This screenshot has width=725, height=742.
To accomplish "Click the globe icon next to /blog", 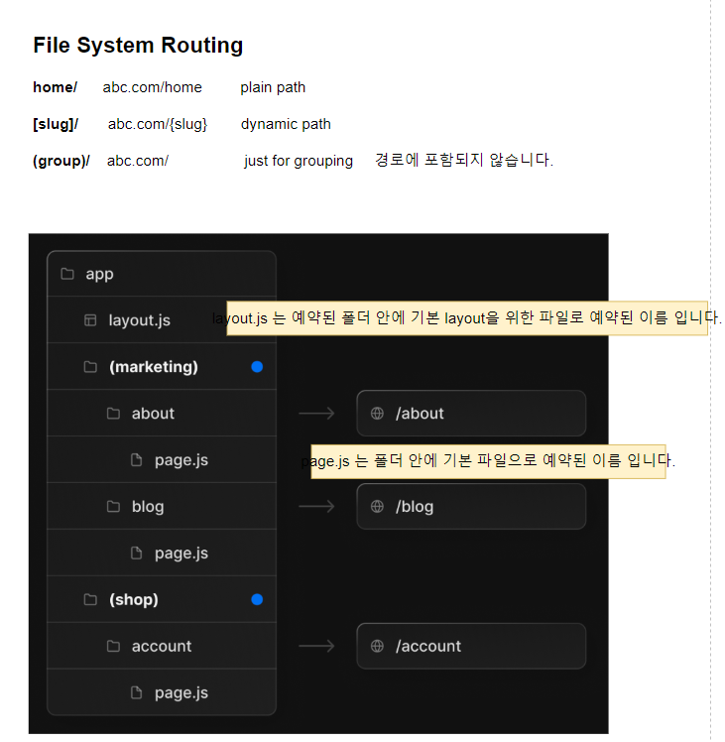I will pos(377,506).
